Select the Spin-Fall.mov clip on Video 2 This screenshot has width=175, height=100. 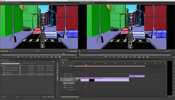[x=137, y=76]
